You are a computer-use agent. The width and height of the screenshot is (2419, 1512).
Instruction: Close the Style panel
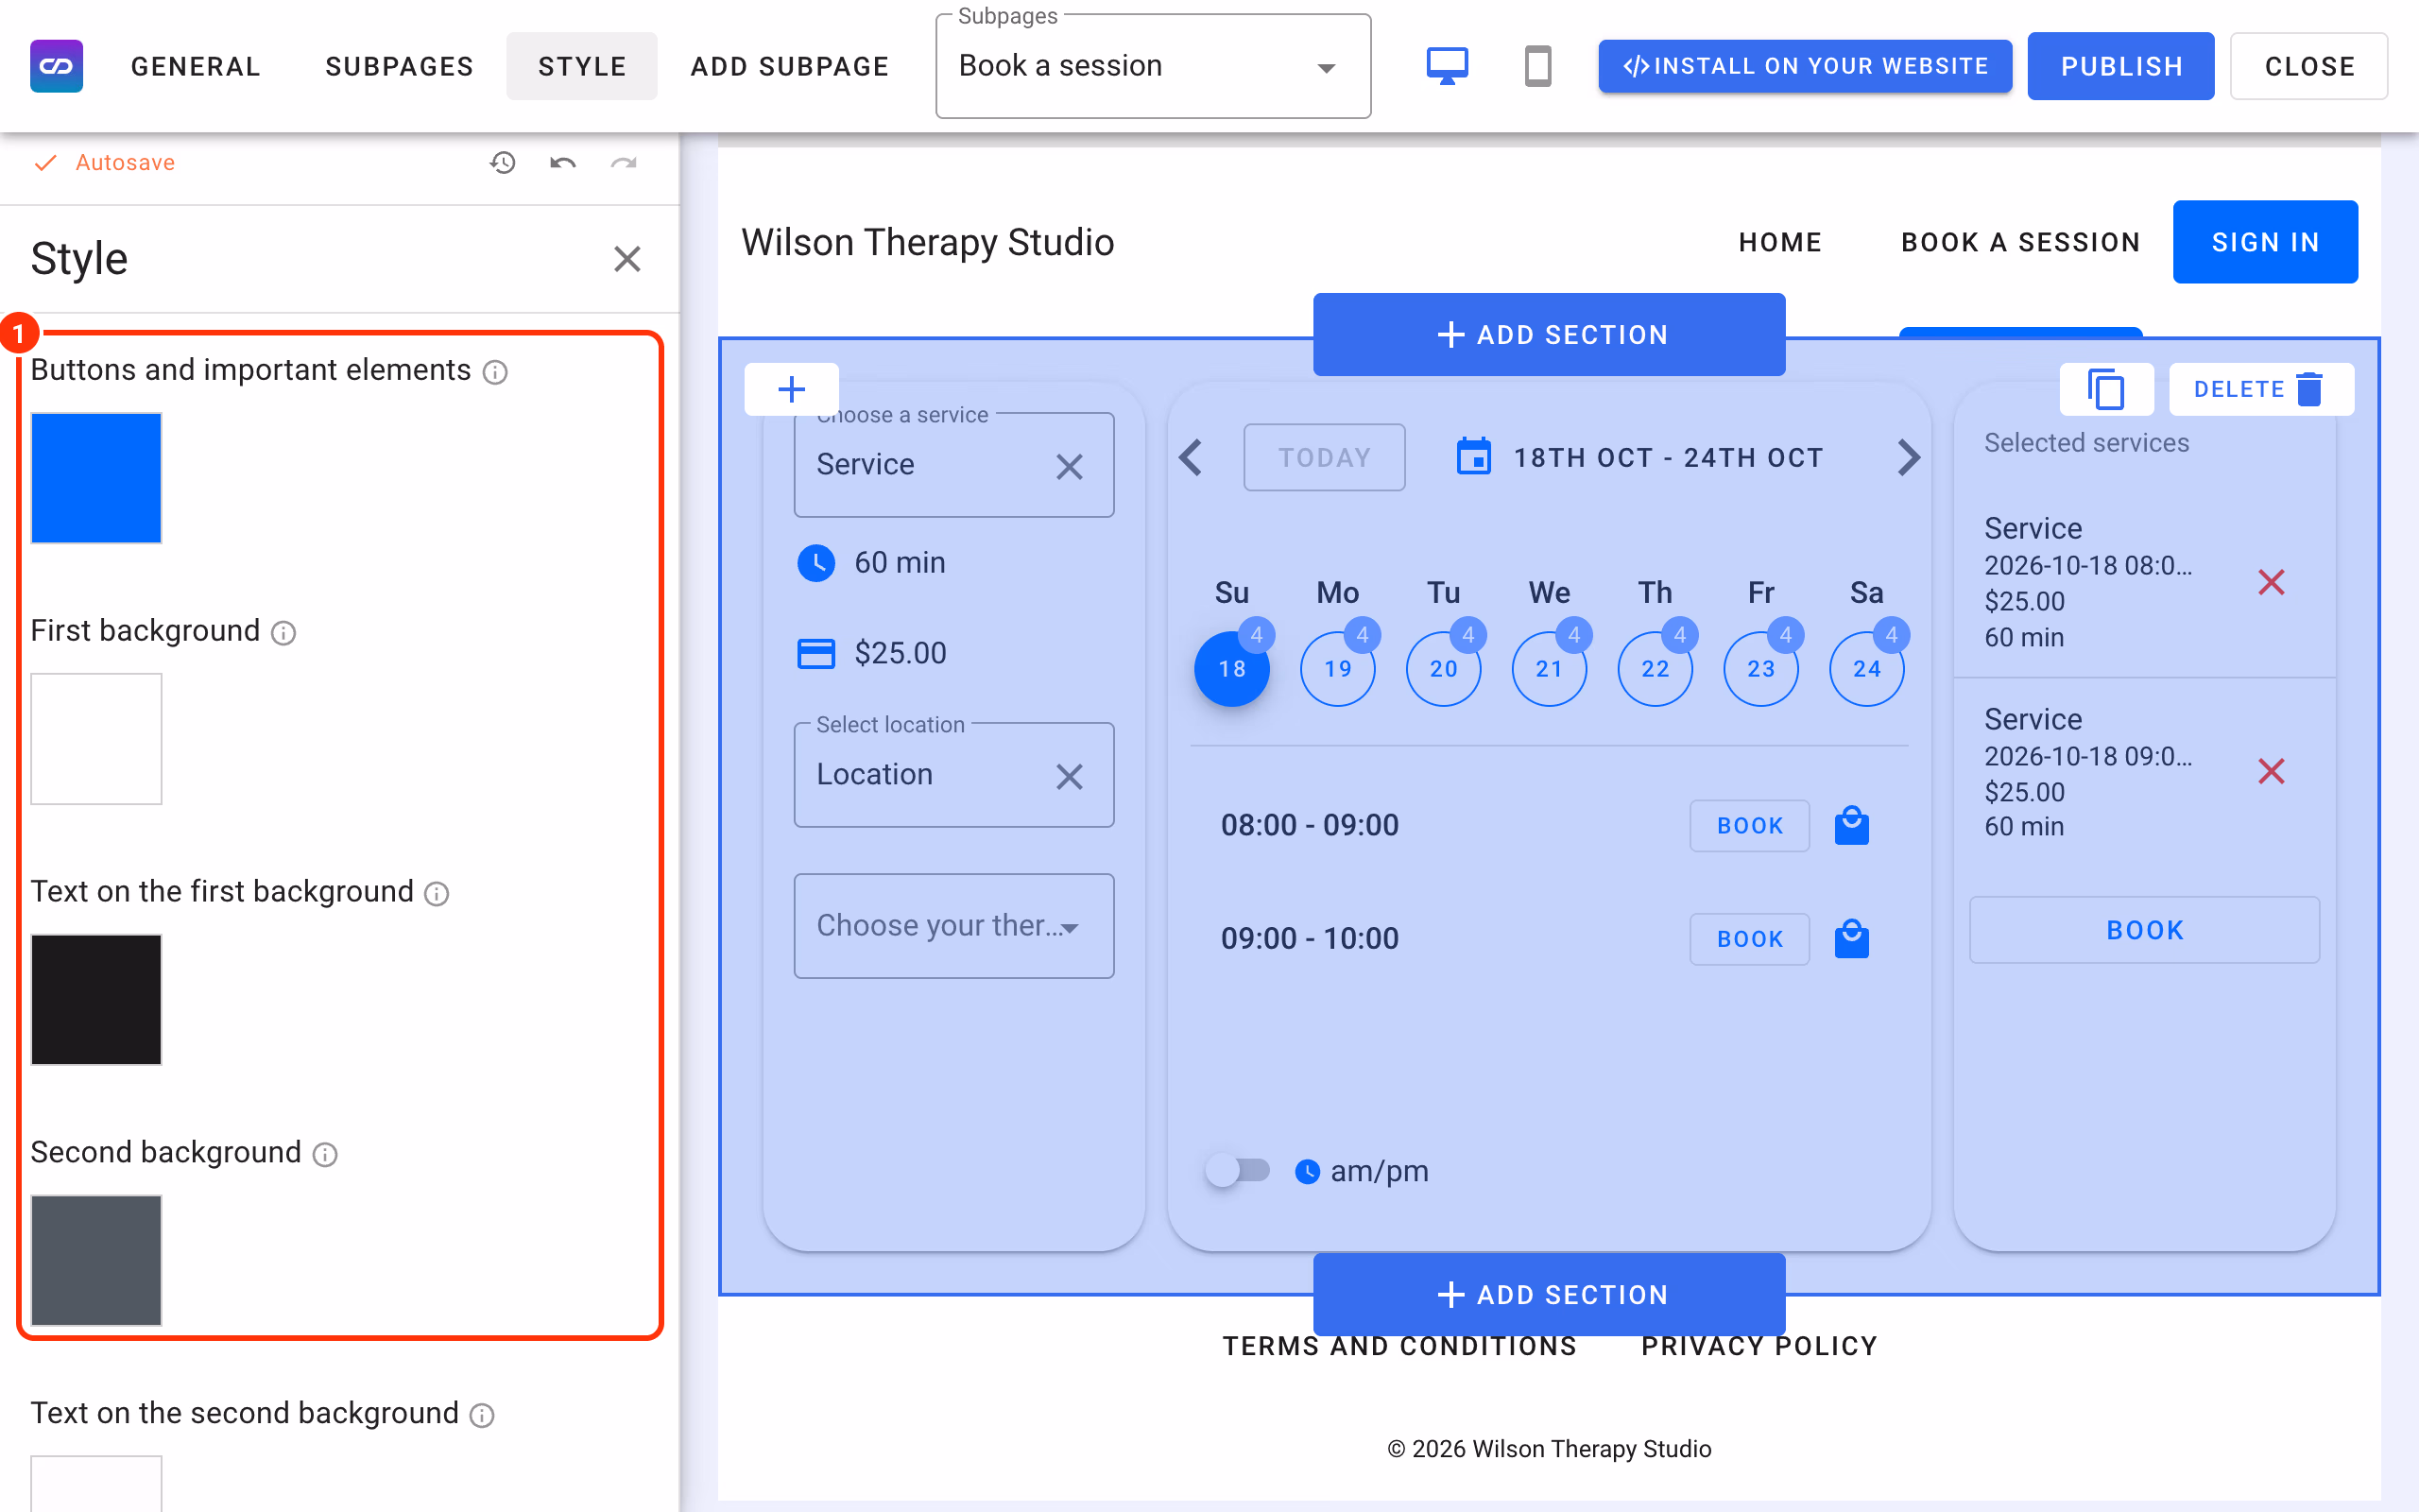point(626,259)
